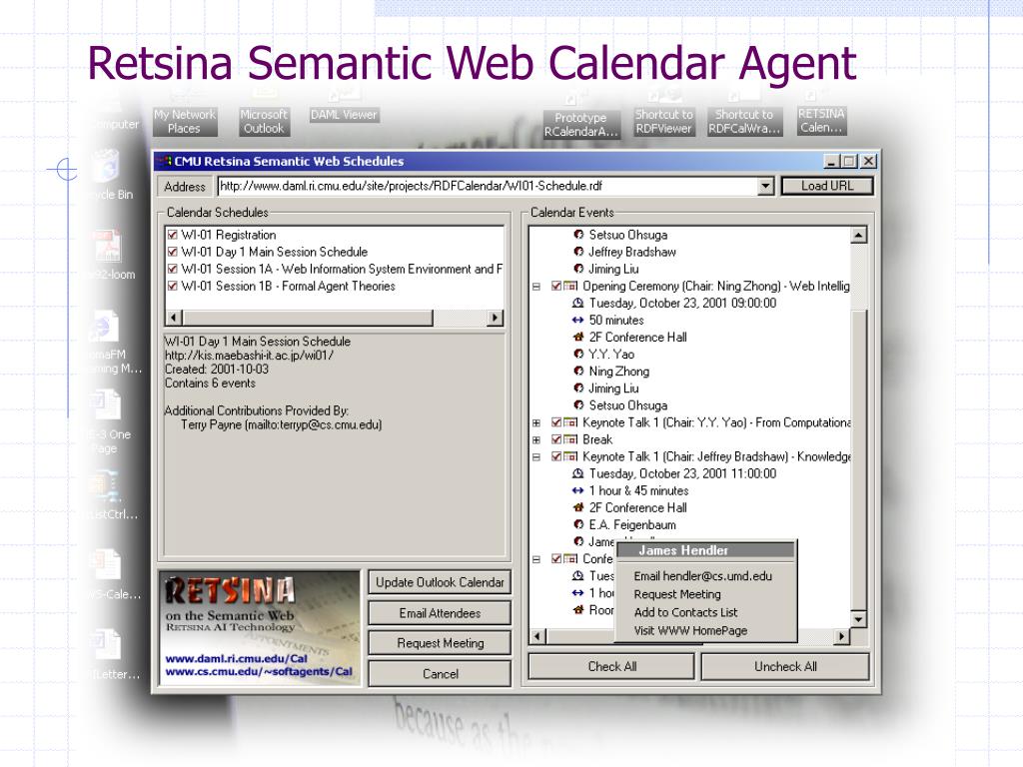Click the Request Meeting button beside the Retsina logo
Screen dimensions: 1023x767
tap(440, 643)
